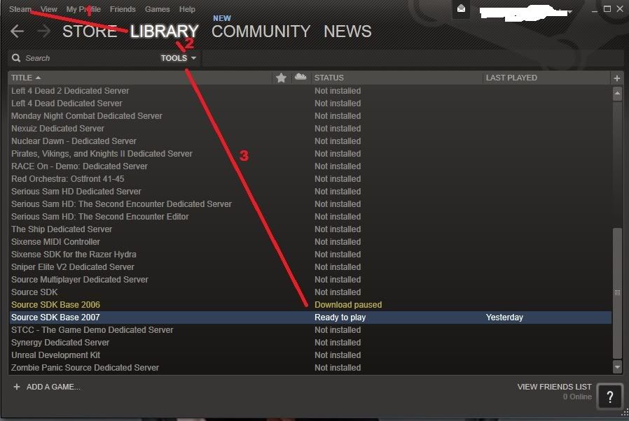Click the favorites star column header

pos(281,78)
